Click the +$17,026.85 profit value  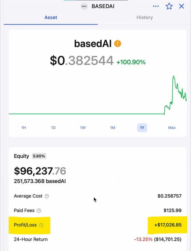(x=168, y=225)
